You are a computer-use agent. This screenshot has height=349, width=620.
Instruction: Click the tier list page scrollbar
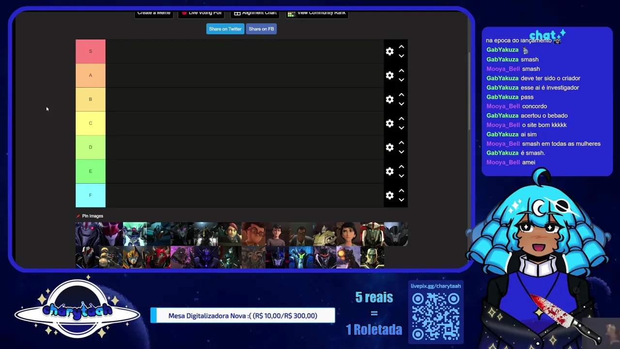(x=469, y=90)
